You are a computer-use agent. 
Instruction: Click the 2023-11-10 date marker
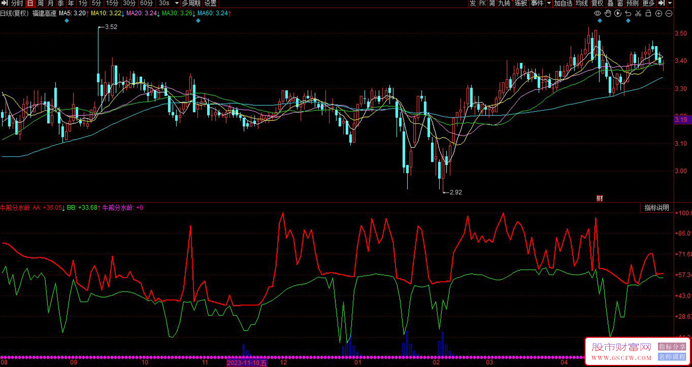click(246, 363)
